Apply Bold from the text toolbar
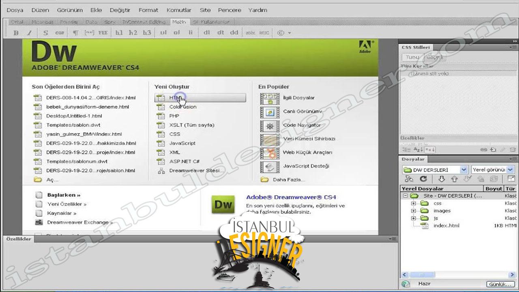This screenshot has height=292, width=519. (x=16, y=33)
